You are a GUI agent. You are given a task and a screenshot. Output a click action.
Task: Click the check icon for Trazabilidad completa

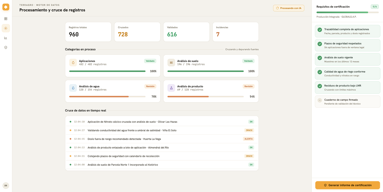[x=320, y=30]
